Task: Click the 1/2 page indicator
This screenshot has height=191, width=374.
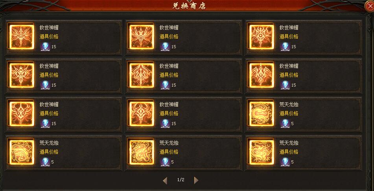Action: [181, 180]
